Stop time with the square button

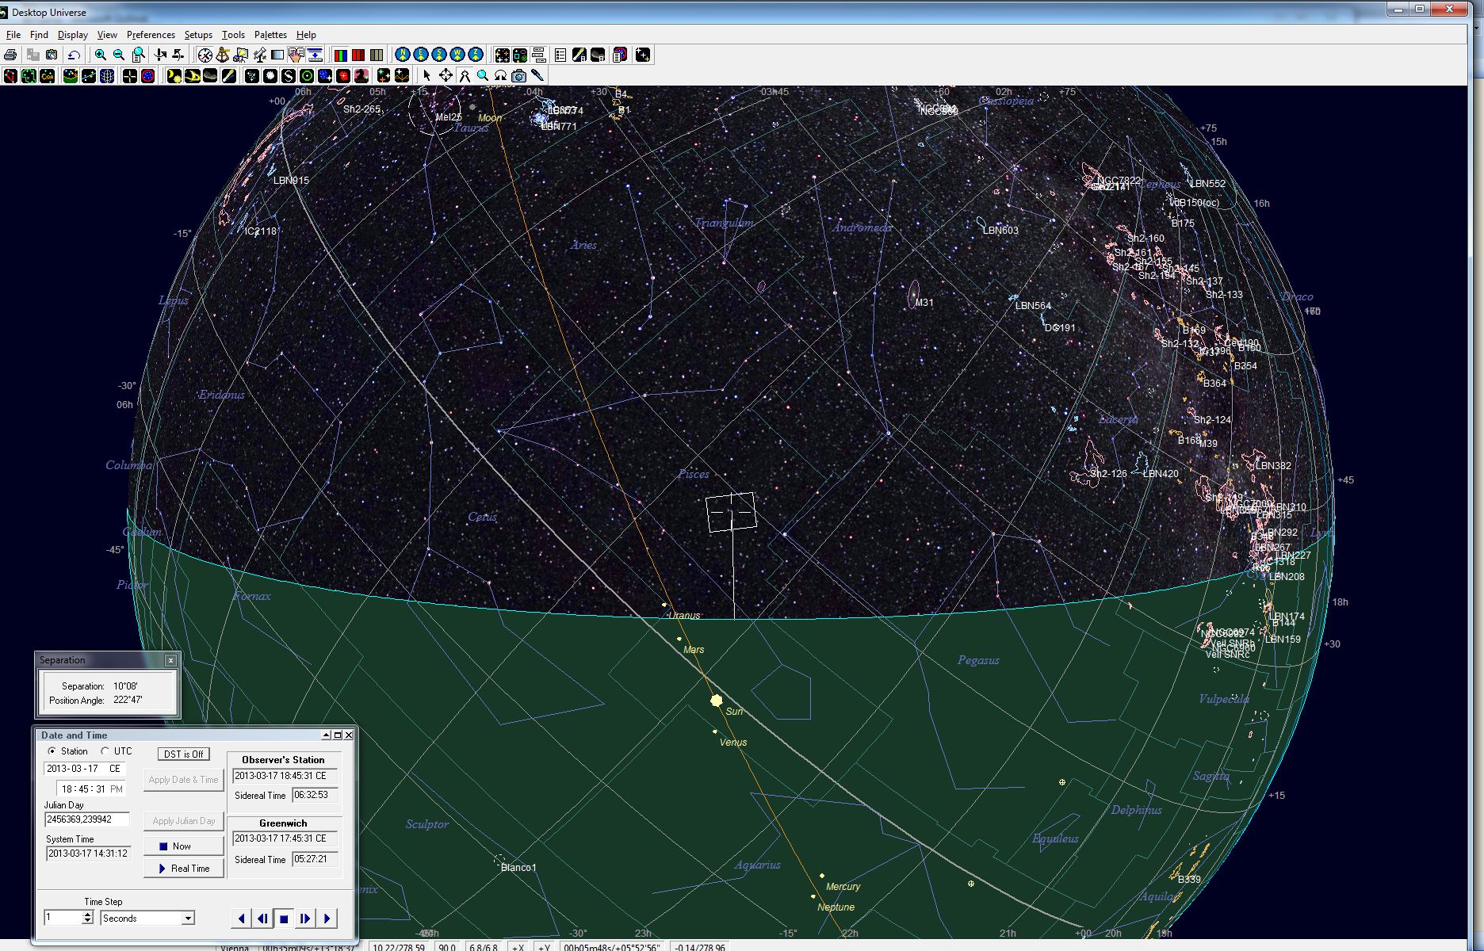284,919
